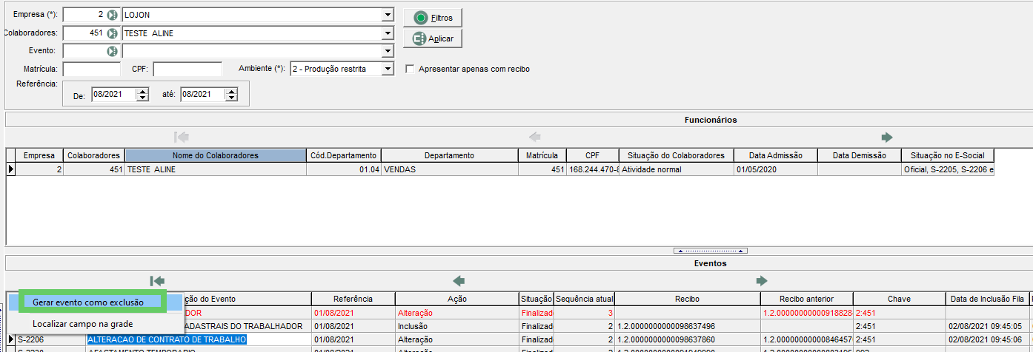Jump to first record in Funcionários
This screenshot has height=352, width=1033.
pyautogui.click(x=182, y=137)
